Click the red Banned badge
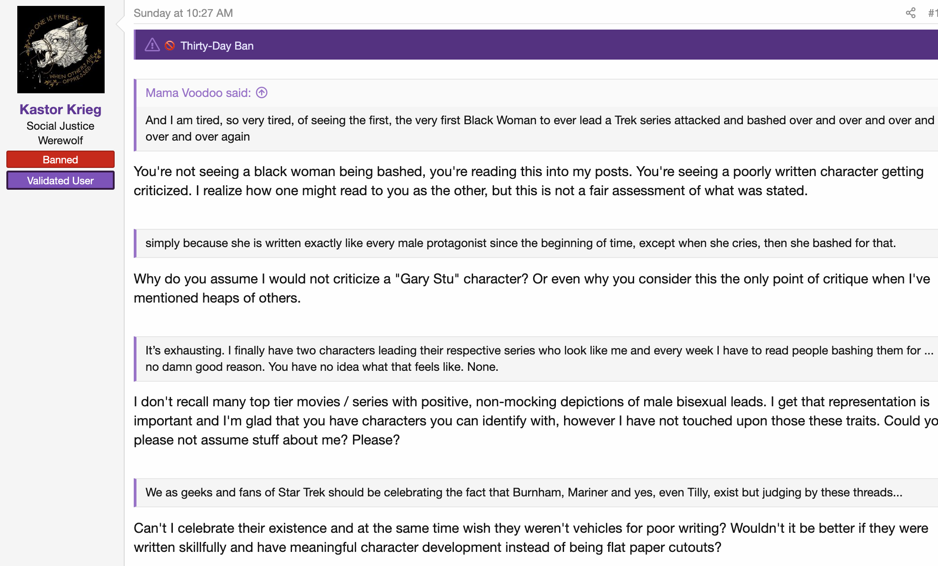 [x=61, y=160]
